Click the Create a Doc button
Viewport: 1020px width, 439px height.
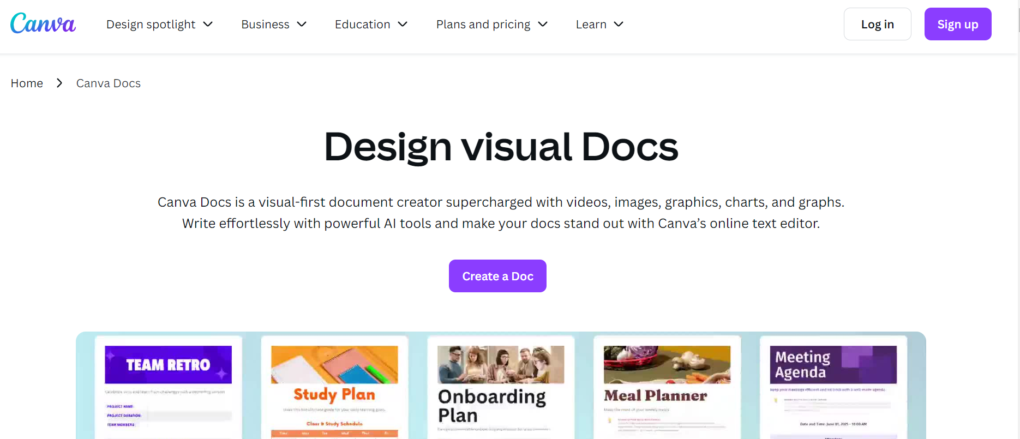(497, 276)
